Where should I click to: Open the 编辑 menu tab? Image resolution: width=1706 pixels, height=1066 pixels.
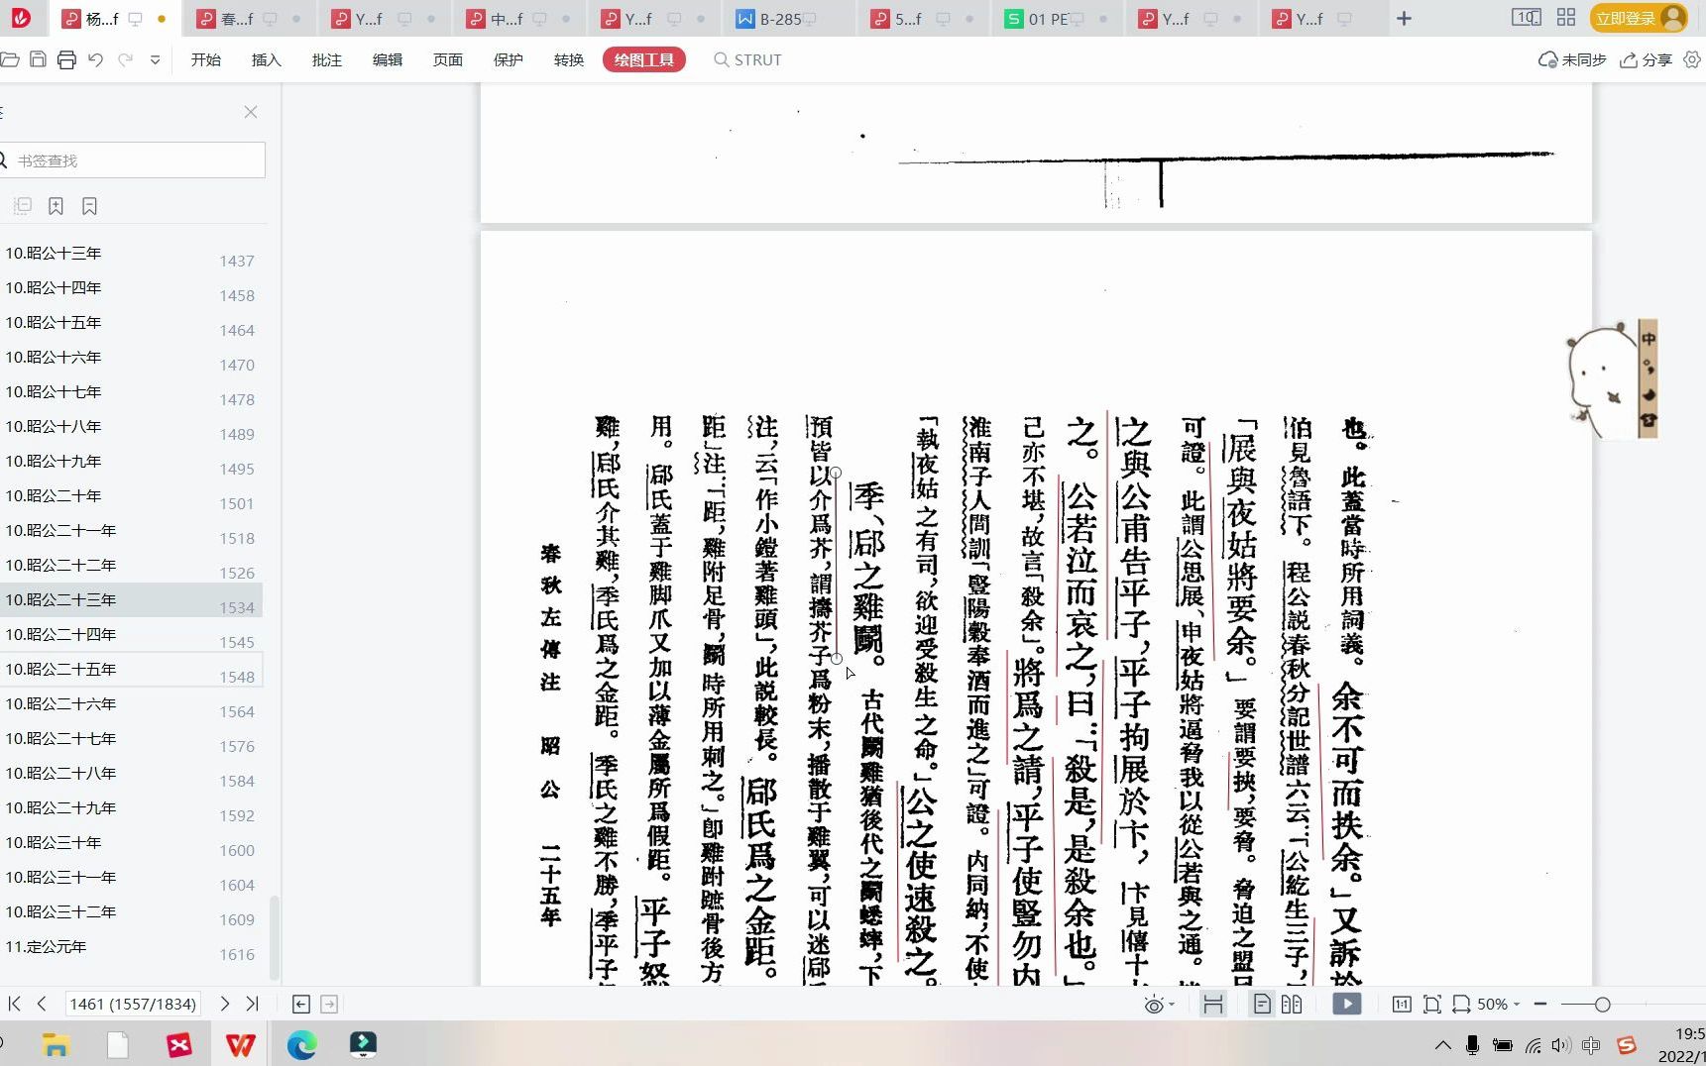[388, 59]
